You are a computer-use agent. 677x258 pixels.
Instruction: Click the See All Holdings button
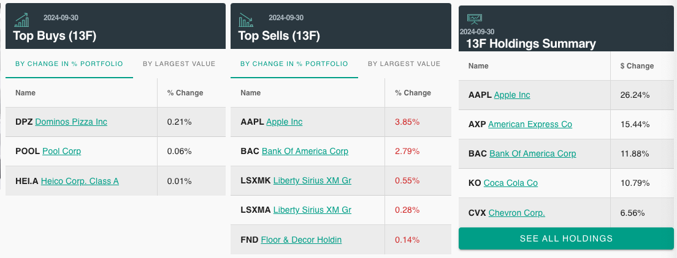click(566, 238)
